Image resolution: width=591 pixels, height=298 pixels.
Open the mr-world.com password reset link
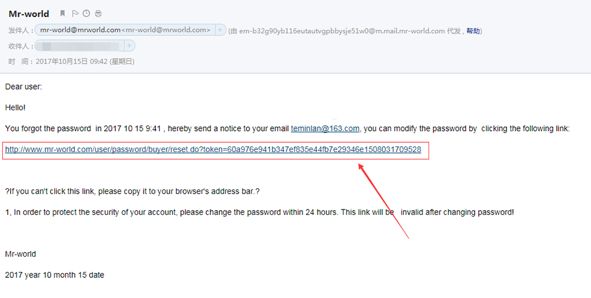pos(213,149)
